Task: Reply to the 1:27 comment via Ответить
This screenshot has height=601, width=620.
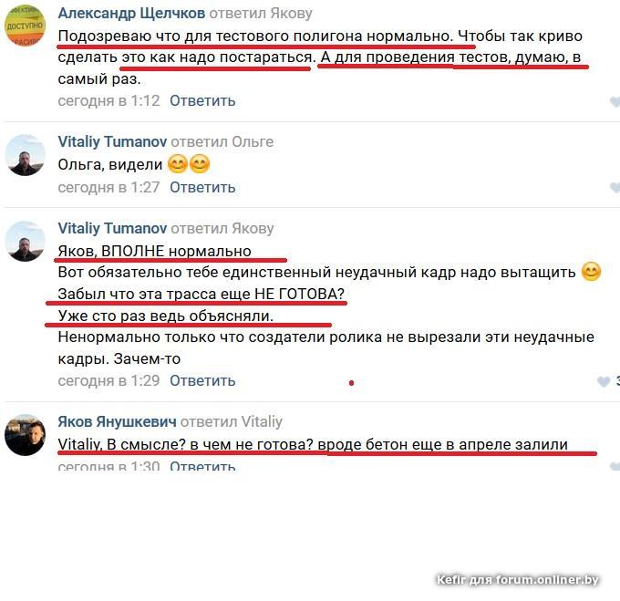Action: click(x=202, y=187)
